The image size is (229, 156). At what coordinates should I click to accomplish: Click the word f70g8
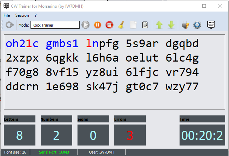pos(22,72)
